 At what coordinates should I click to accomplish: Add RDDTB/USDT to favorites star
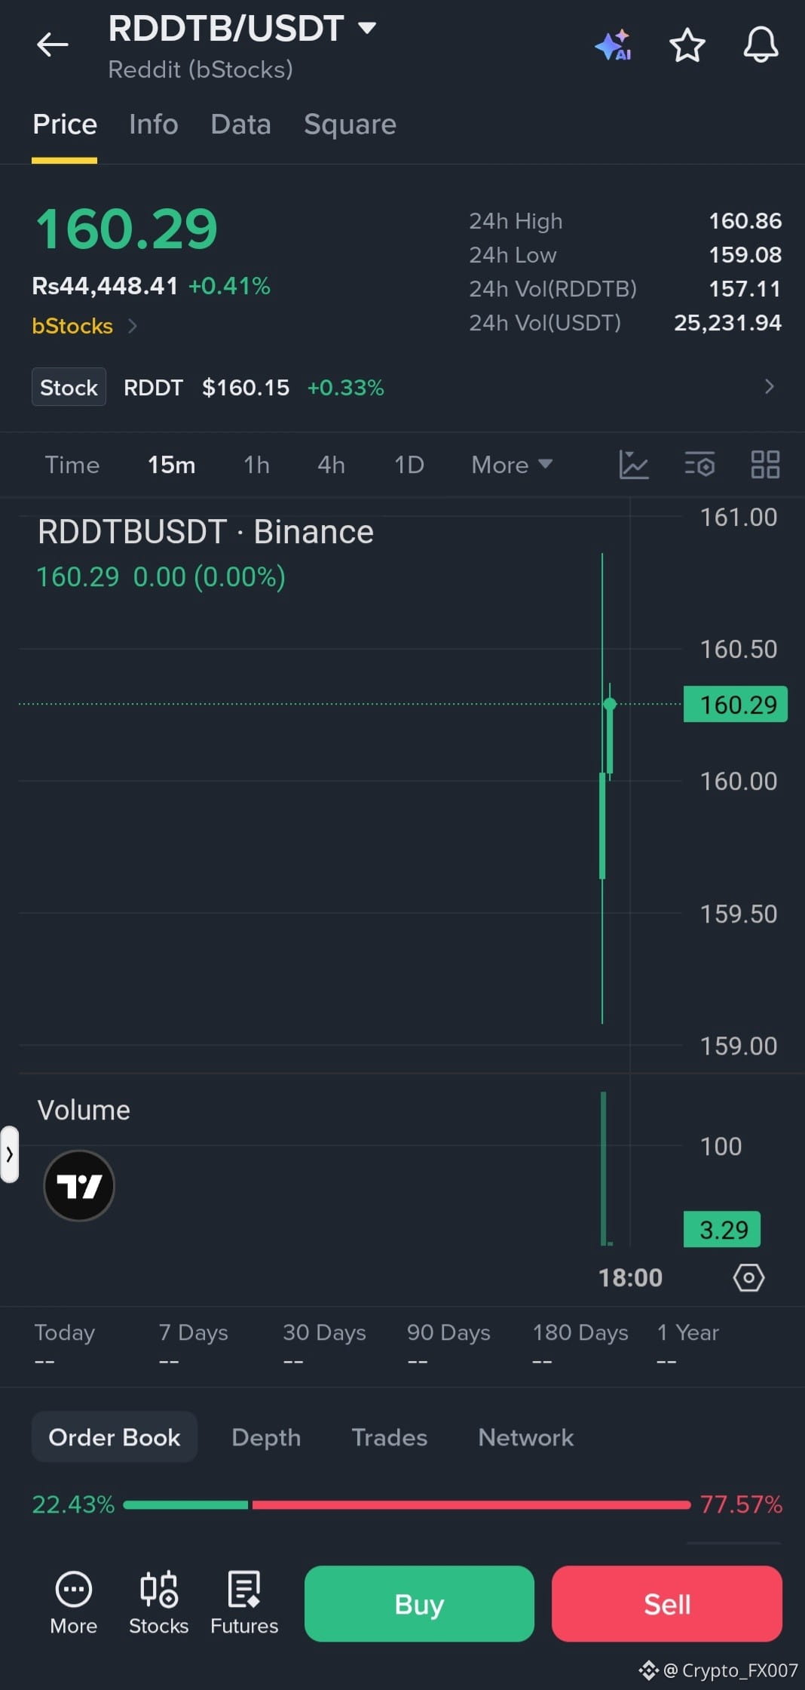(x=687, y=45)
